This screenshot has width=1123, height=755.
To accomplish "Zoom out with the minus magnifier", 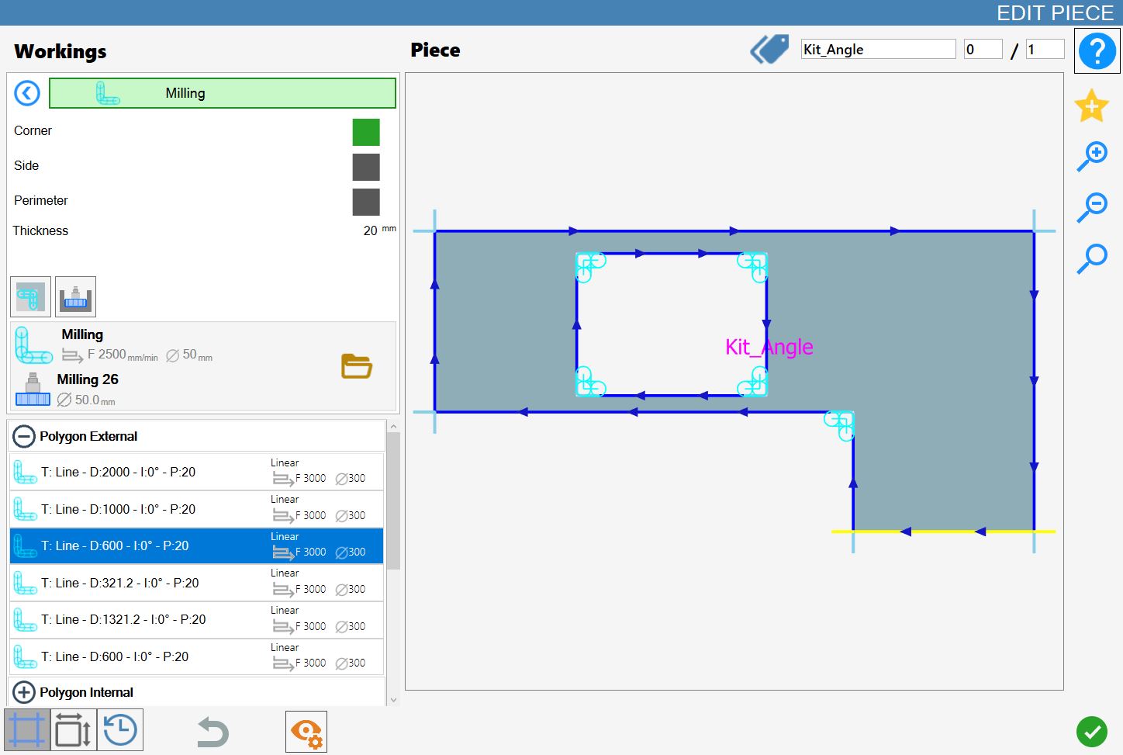I will coord(1092,207).
